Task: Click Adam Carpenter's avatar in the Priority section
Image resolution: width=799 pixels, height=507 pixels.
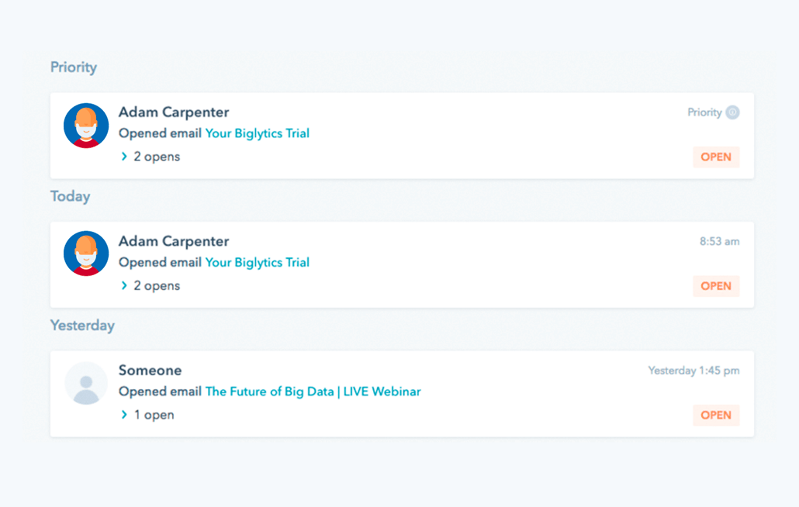Action: pyautogui.click(x=86, y=126)
